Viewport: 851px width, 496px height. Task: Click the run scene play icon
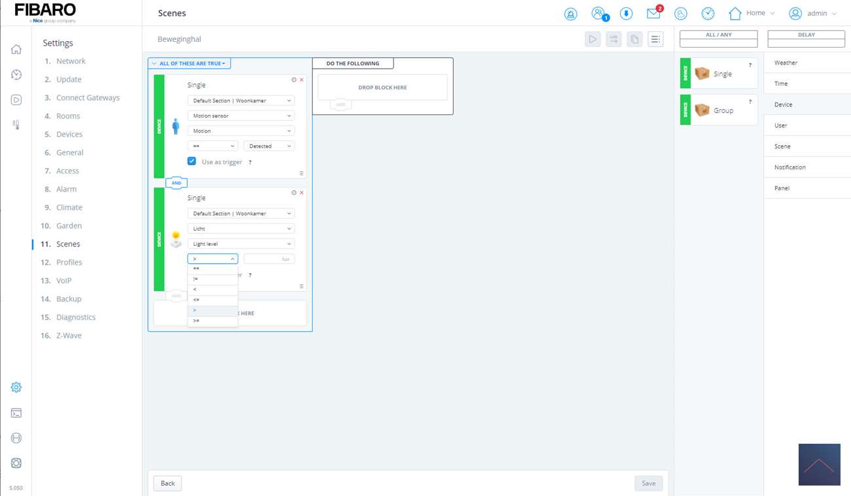point(592,39)
